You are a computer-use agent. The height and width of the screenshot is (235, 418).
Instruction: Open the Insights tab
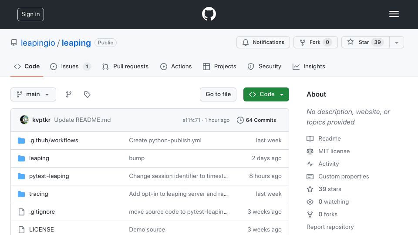pyautogui.click(x=309, y=66)
